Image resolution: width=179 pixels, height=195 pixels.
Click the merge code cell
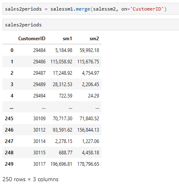(x=91, y=9)
